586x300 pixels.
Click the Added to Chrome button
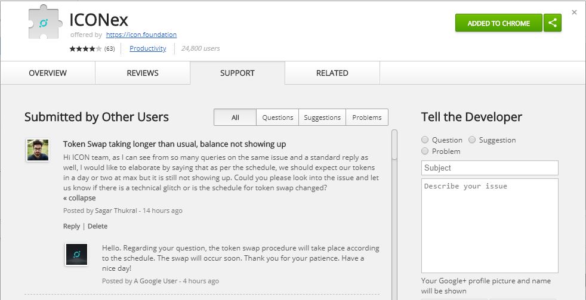pyautogui.click(x=498, y=23)
